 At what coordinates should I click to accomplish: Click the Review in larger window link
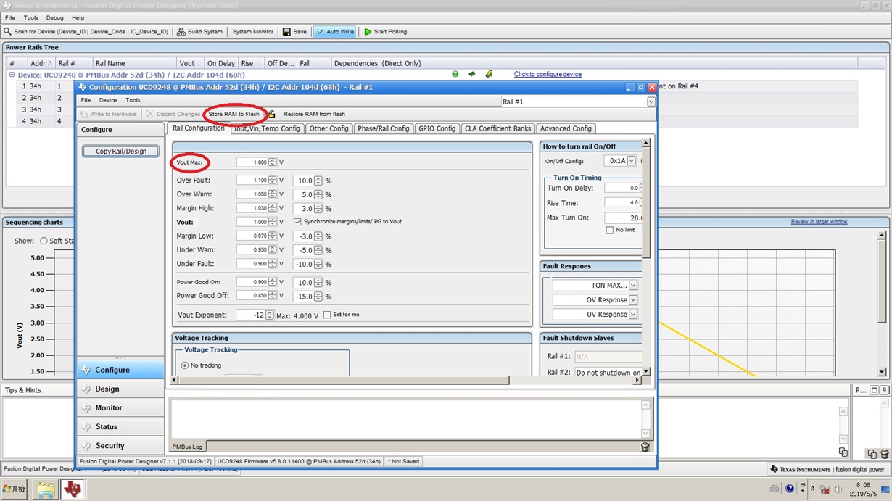819,222
